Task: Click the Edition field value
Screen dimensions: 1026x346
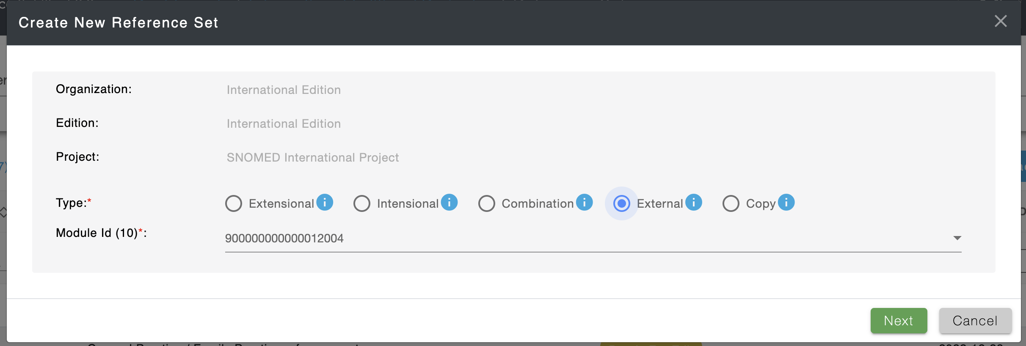Action: point(284,124)
